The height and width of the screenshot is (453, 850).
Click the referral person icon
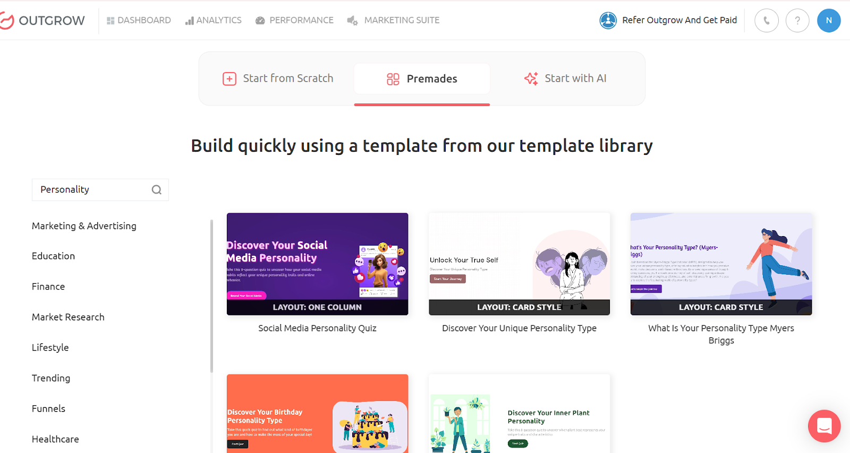click(608, 21)
